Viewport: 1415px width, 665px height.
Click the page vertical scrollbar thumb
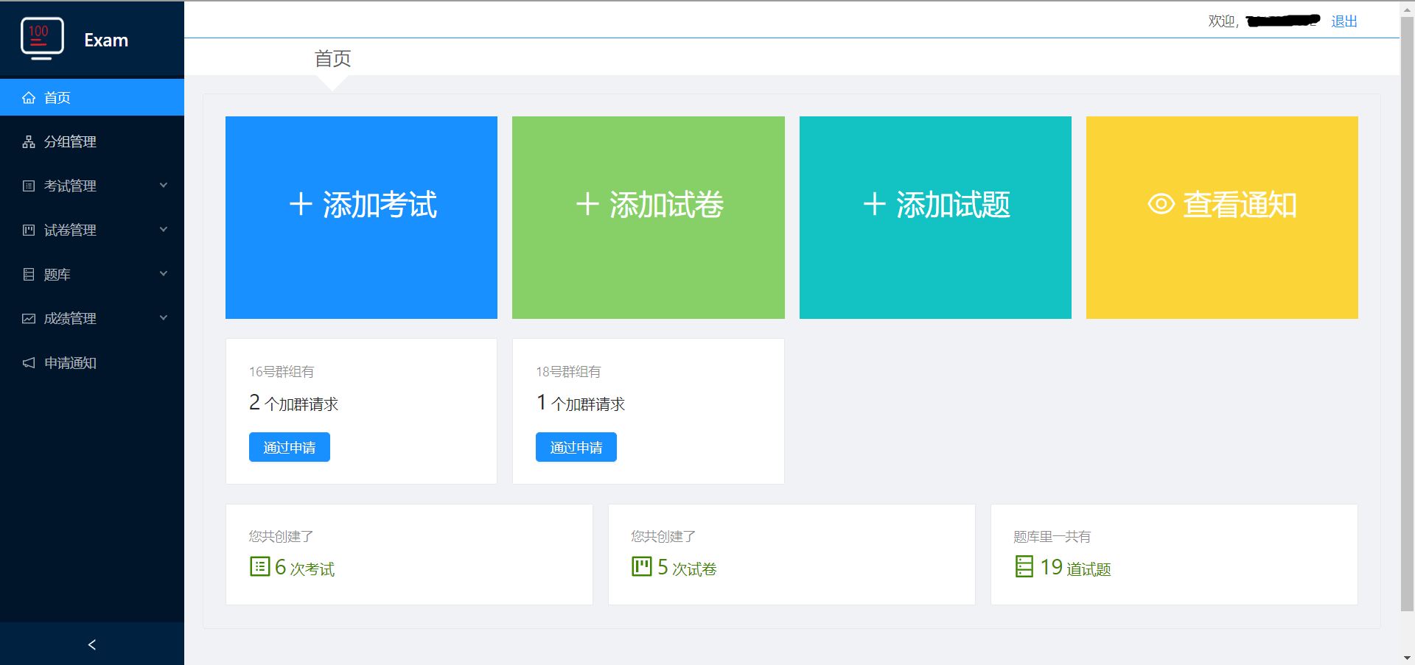click(x=1407, y=313)
